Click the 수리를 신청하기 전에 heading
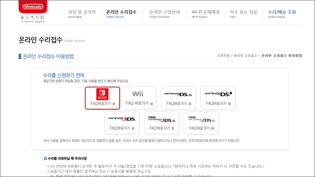 pyautogui.click(x=63, y=75)
